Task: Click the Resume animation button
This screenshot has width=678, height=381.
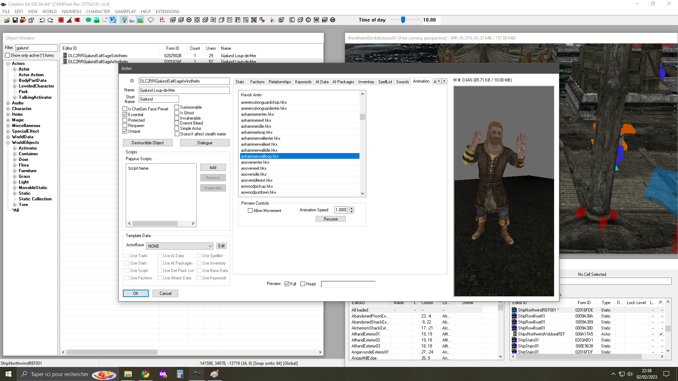Action: [331, 219]
